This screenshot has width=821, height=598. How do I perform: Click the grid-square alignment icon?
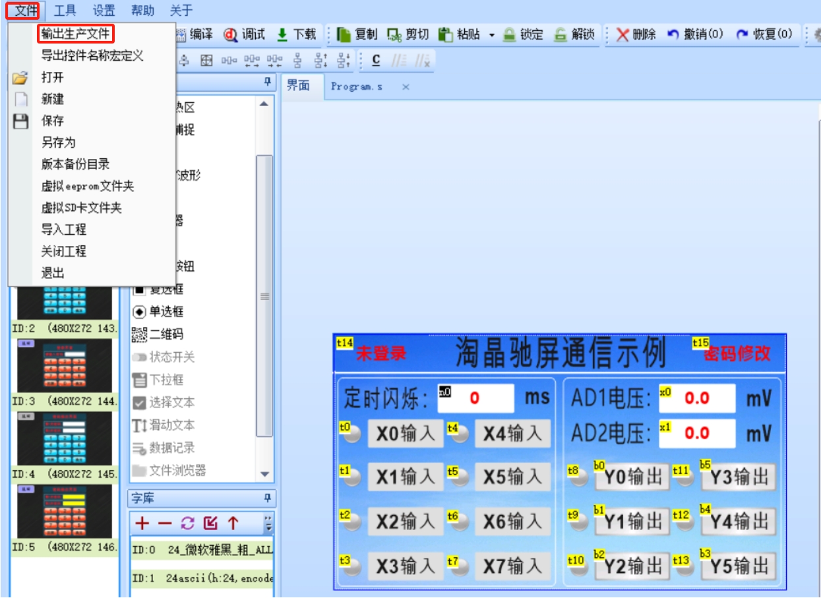206,61
